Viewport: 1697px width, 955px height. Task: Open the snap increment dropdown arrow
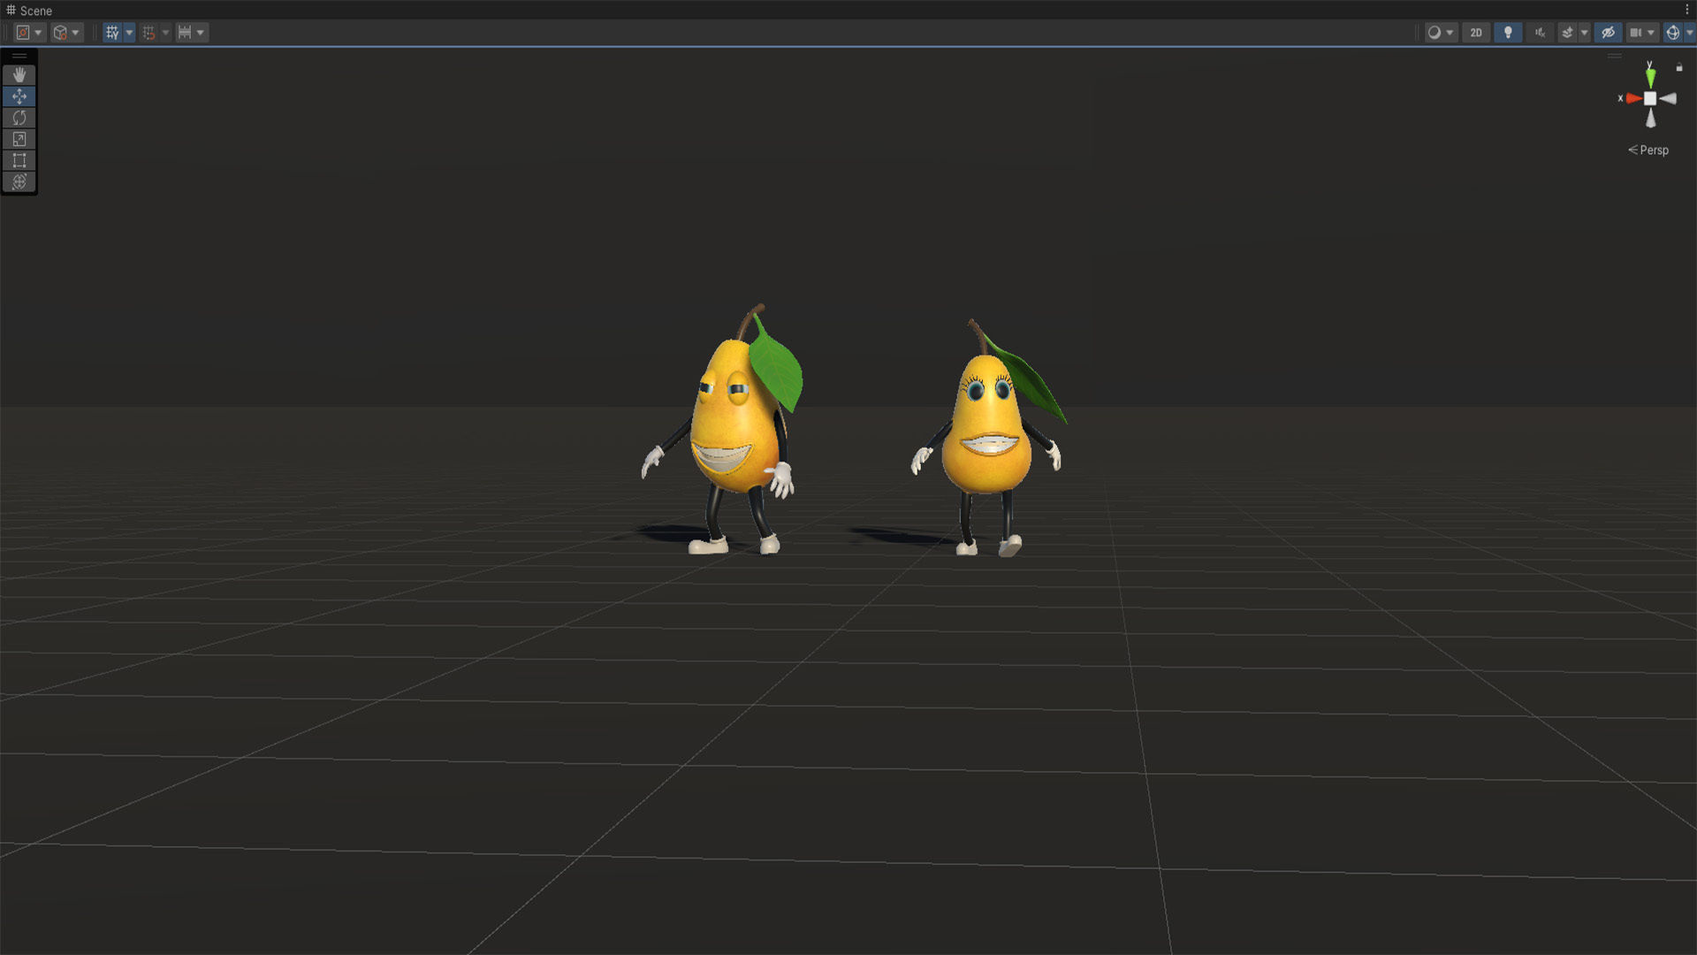click(201, 33)
